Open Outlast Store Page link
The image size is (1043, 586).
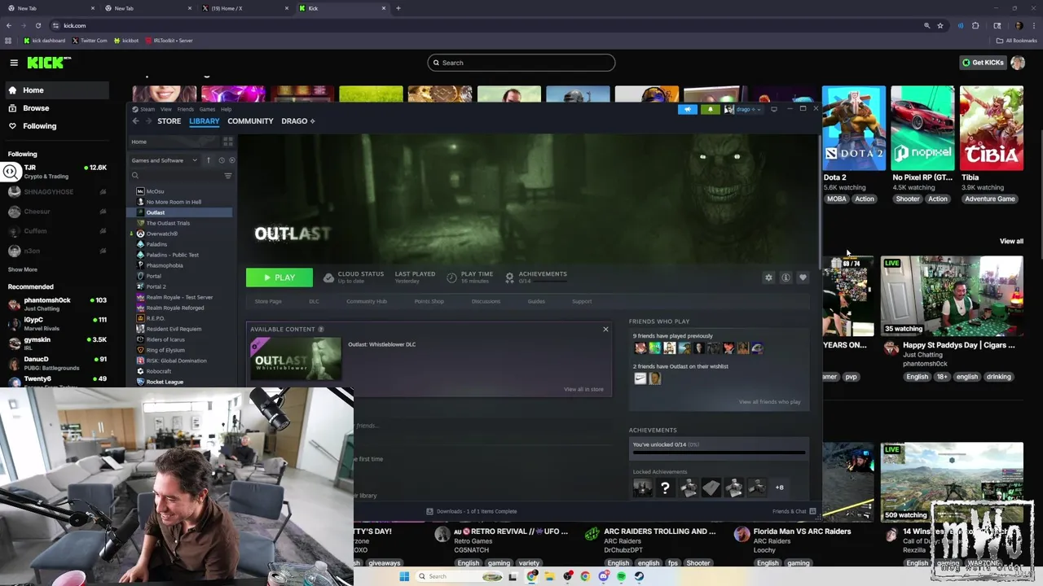[268, 301]
